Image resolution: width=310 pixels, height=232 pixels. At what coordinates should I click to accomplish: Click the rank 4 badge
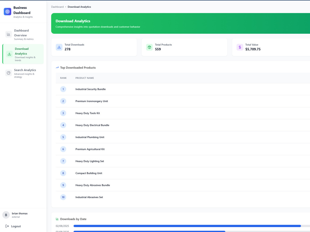click(x=63, y=125)
